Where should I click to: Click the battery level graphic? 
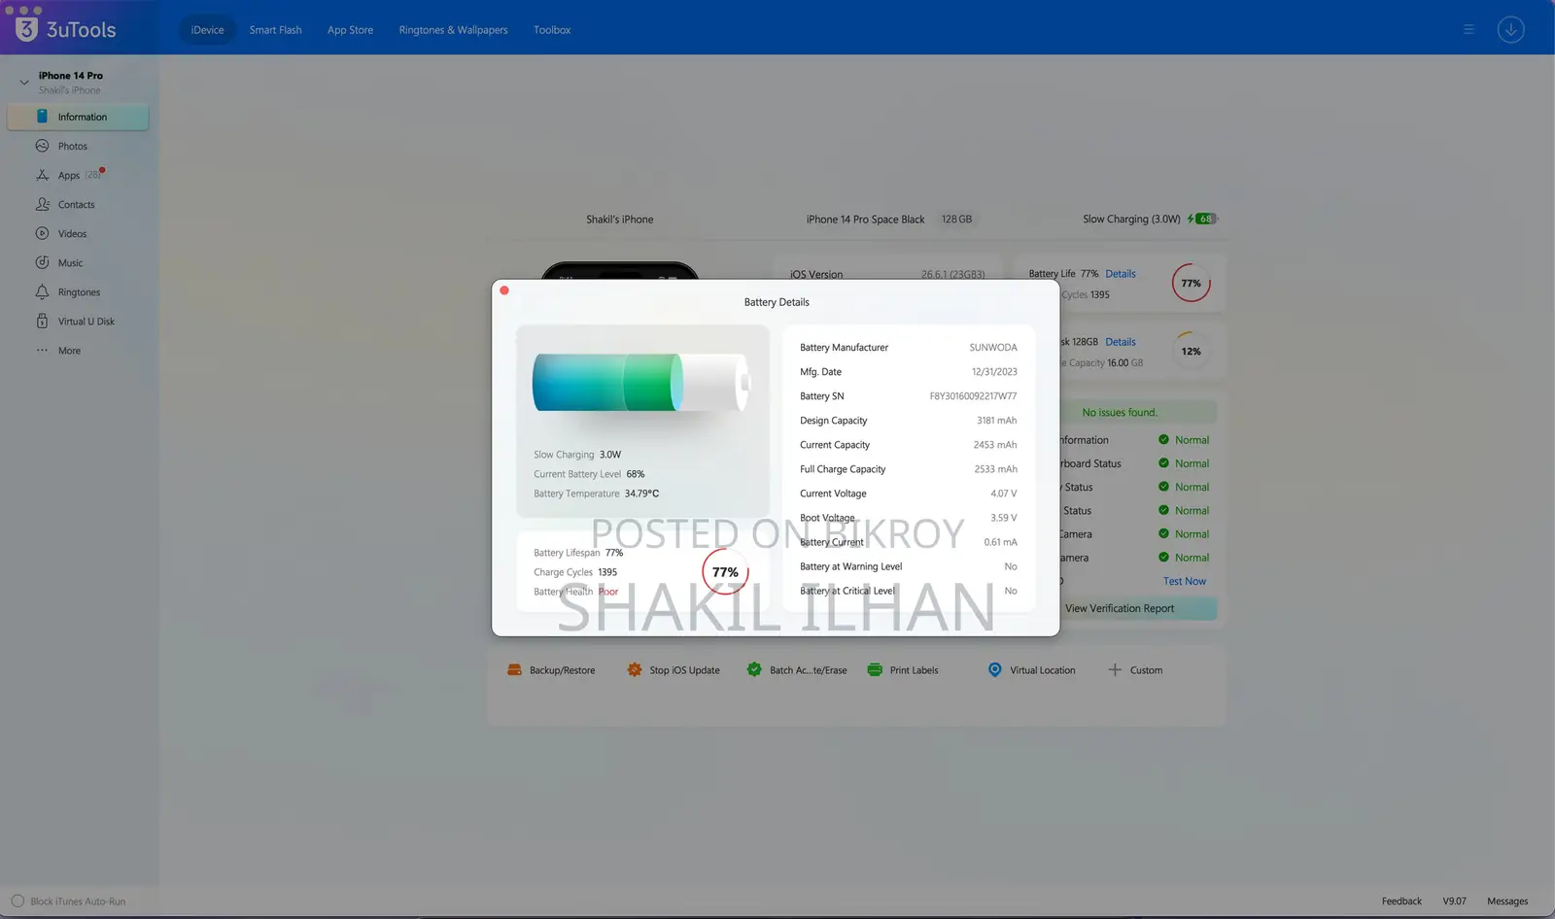(641, 382)
